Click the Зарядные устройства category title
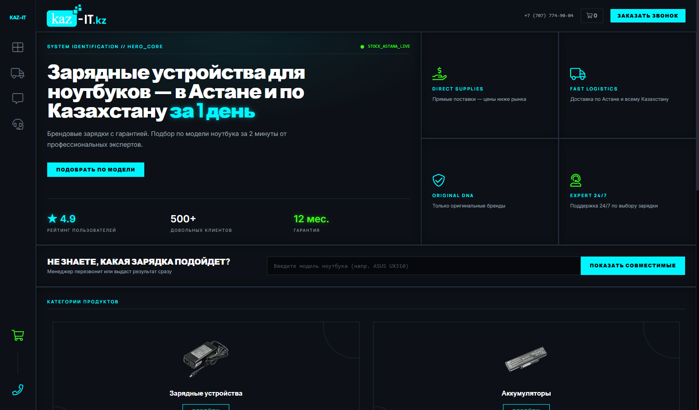699x410 pixels. click(206, 393)
